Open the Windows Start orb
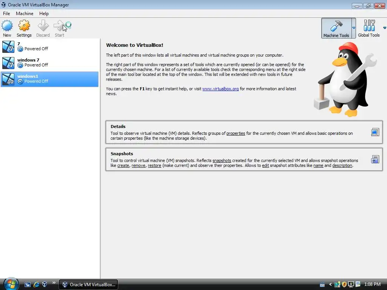Viewport: 387px width, 290px height. [11, 284]
